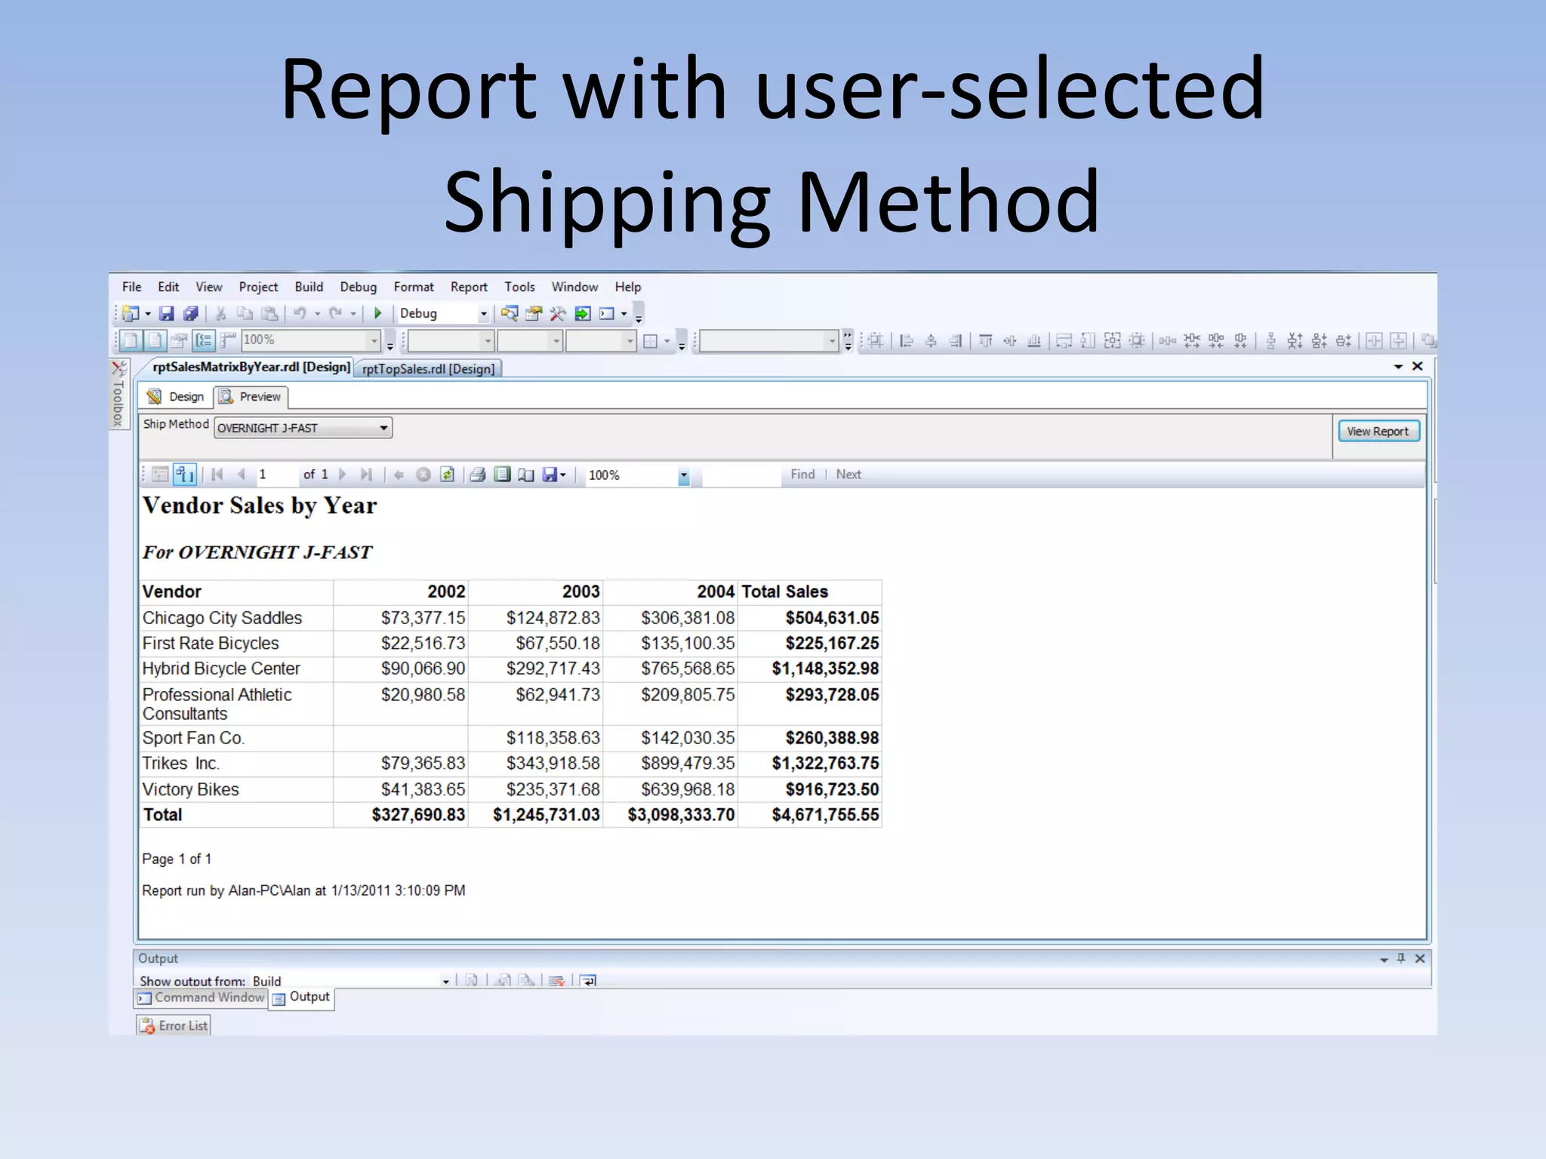Click the Back to parent report arrow

pyautogui.click(x=399, y=475)
